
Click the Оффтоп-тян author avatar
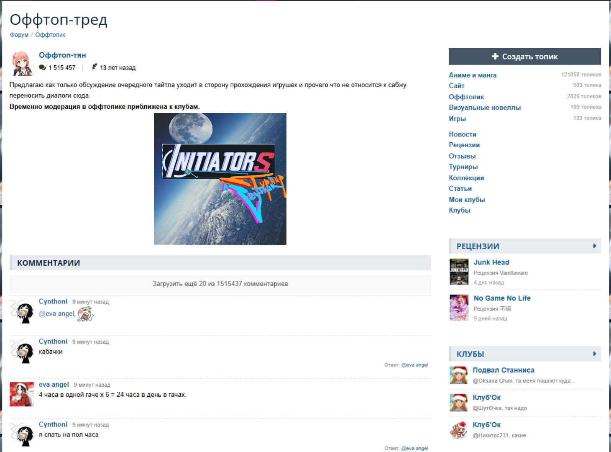point(22,63)
